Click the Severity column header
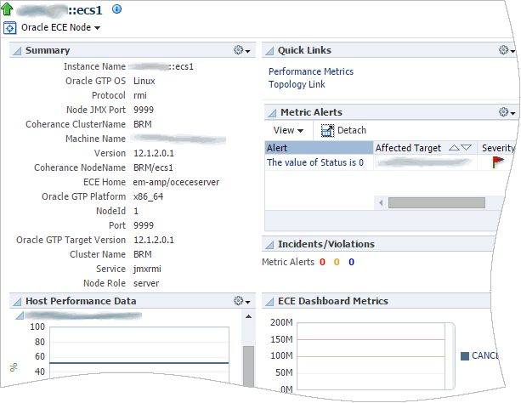Screen dimensions: 521x403 point(498,148)
